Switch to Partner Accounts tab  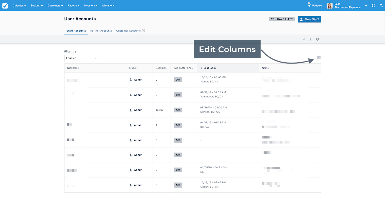[101, 31]
